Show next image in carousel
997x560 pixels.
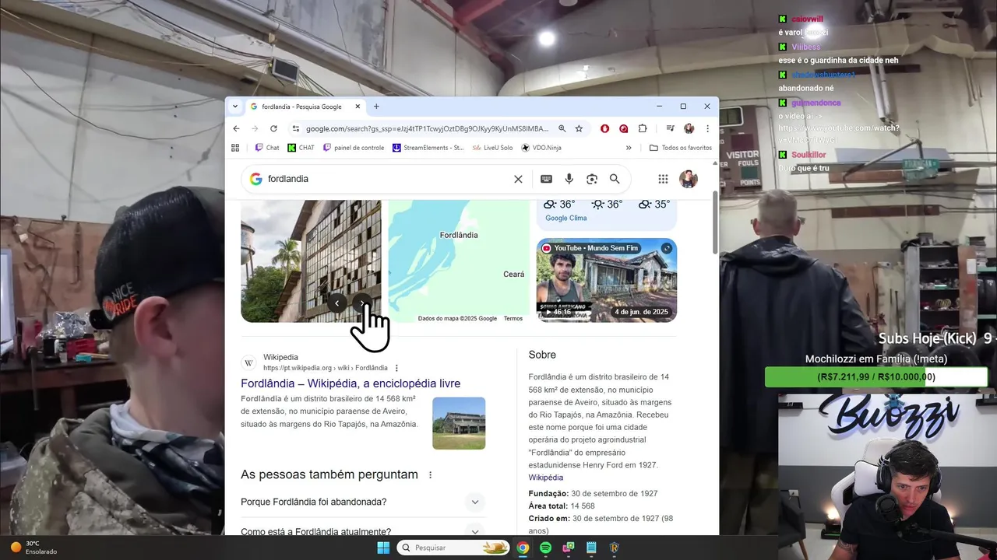click(362, 303)
